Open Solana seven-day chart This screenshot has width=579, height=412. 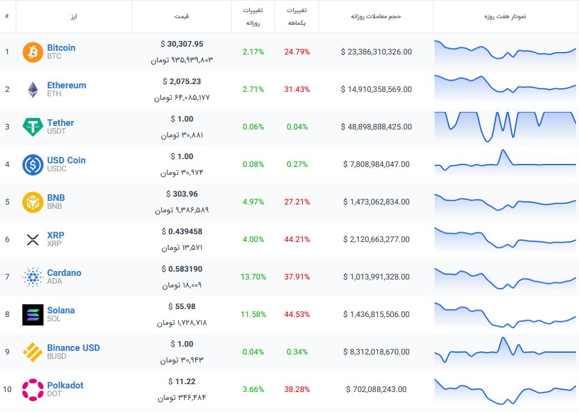pyautogui.click(x=505, y=316)
